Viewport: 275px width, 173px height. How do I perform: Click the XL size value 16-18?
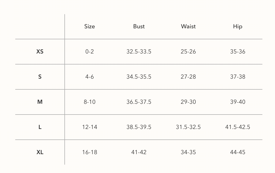pos(89,152)
